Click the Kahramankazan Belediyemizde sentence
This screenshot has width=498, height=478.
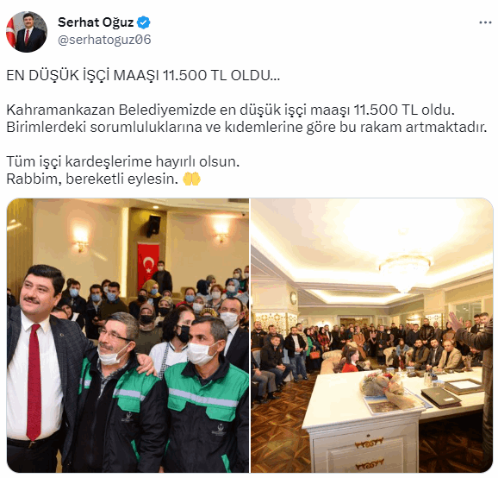point(231,110)
